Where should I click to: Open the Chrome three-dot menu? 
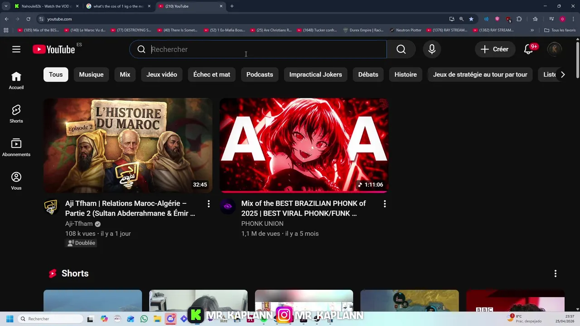tap(573, 19)
